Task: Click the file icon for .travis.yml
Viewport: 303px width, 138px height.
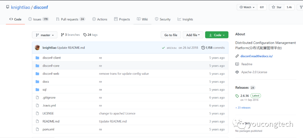Action: (38, 106)
